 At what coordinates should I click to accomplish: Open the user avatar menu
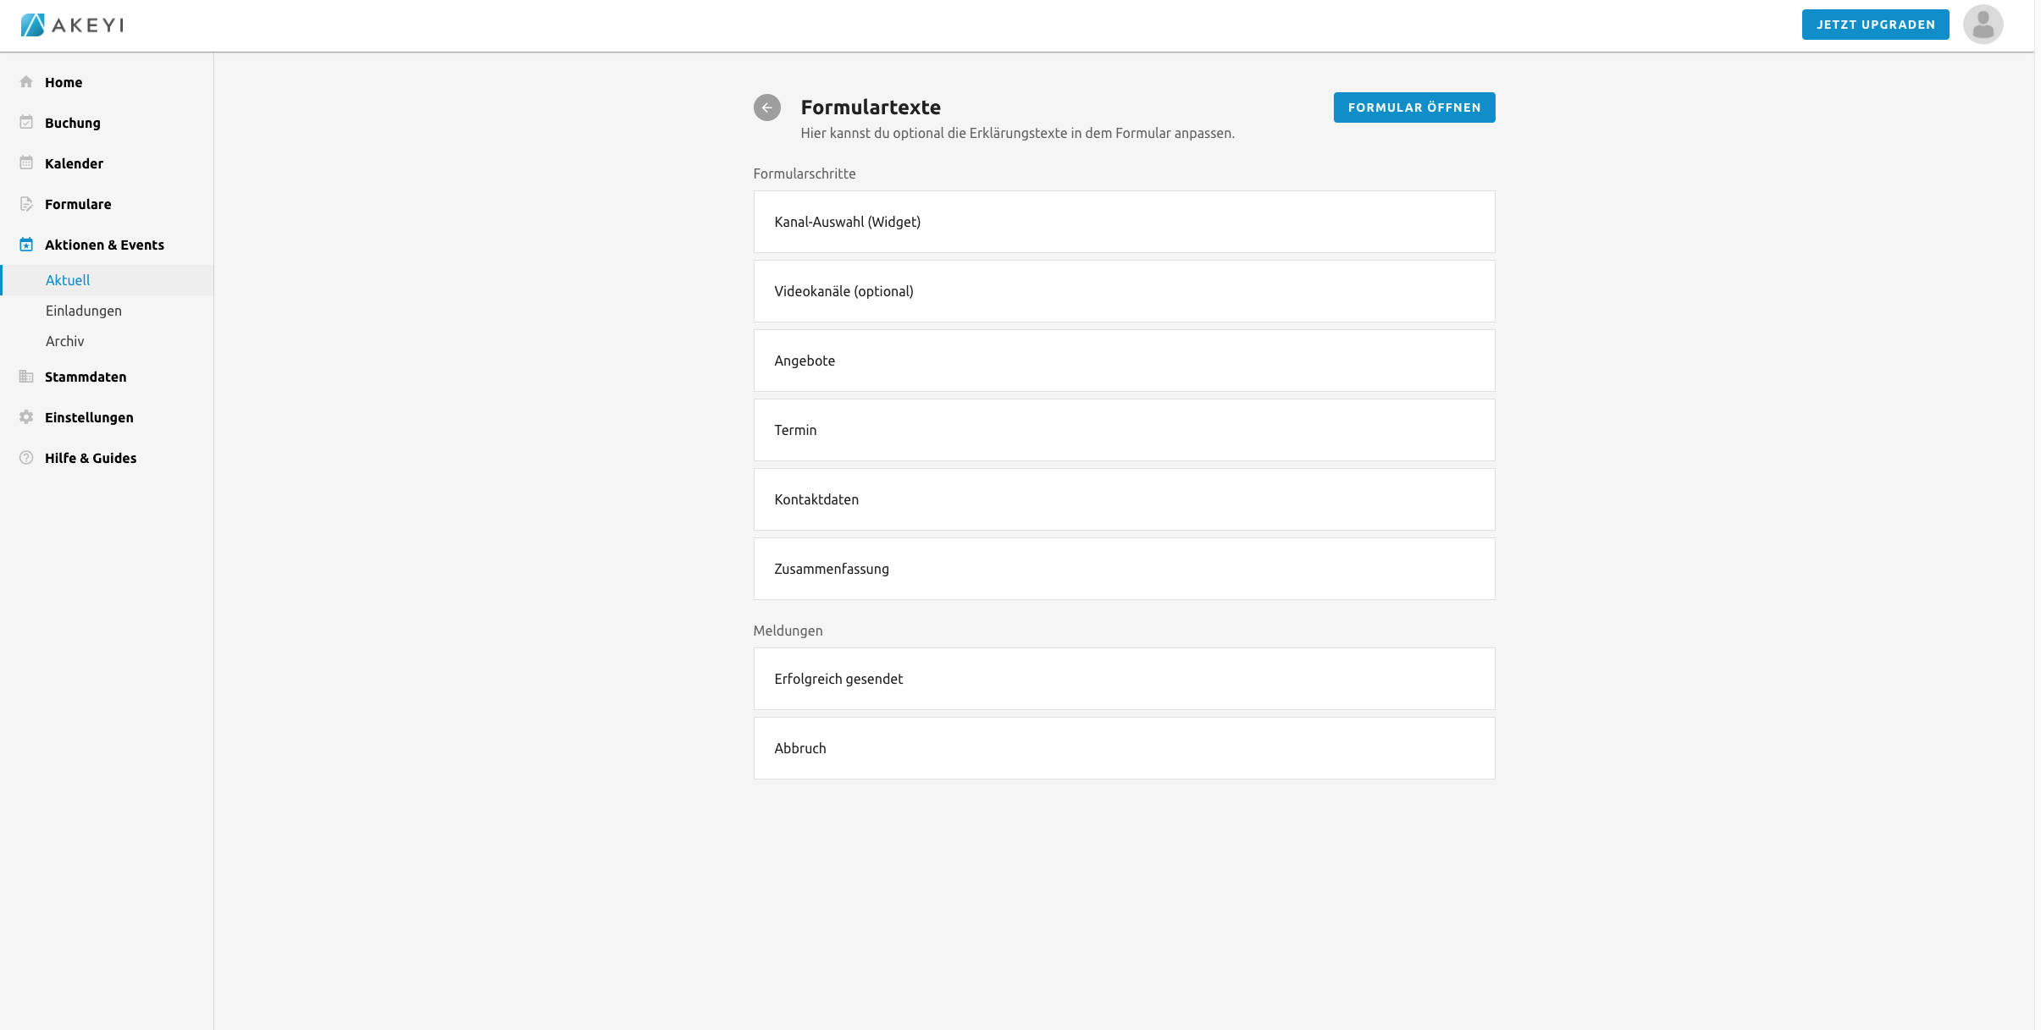(1983, 25)
